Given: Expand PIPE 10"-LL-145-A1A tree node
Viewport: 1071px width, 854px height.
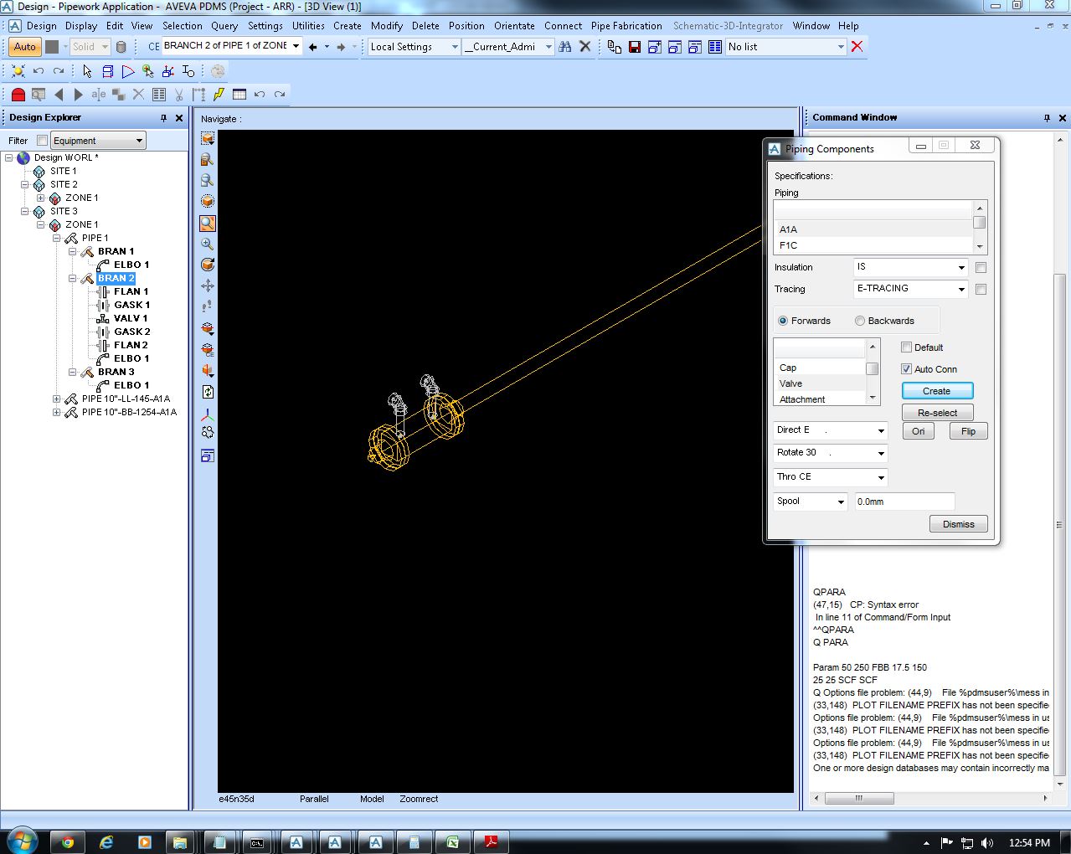Looking at the screenshot, I should coord(56,399).
